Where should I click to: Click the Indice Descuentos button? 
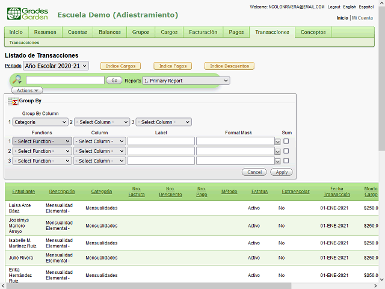(x=229, y=66)
